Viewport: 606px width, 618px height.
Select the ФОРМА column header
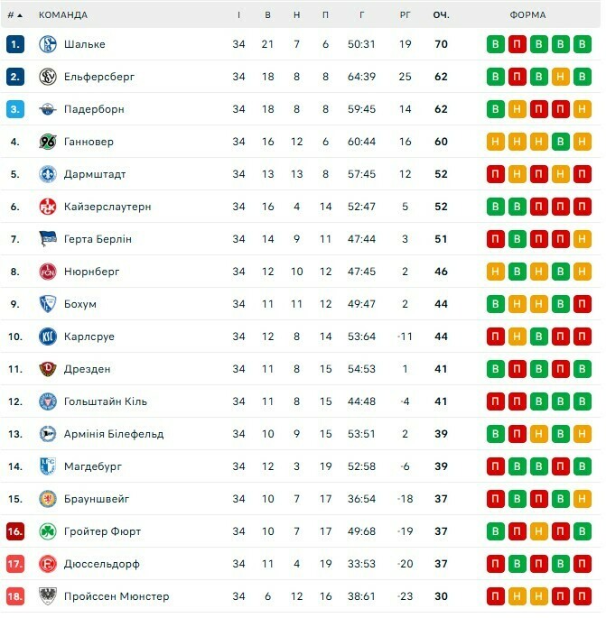pyautogui.click(x=528, y=15)
